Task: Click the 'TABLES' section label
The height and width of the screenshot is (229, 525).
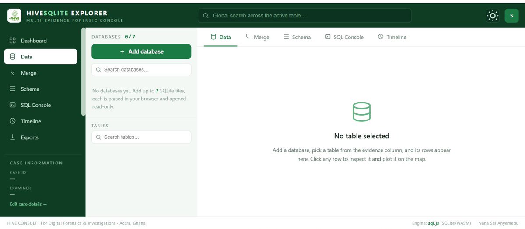Action: click(100, 126)
